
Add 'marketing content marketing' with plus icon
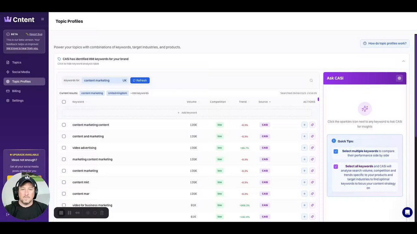304,159
